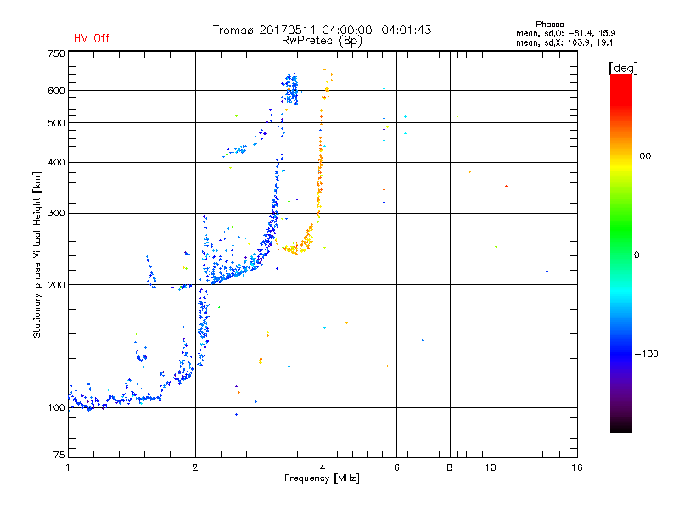
Task: Click the 'RwPretec (8p)' subtitle
Action: 322,41
